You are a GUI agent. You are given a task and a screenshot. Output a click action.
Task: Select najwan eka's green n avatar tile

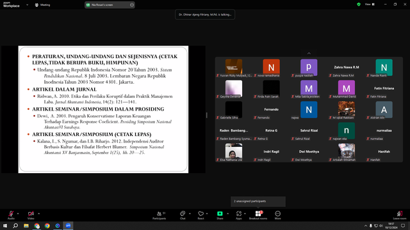pos(346,131)
